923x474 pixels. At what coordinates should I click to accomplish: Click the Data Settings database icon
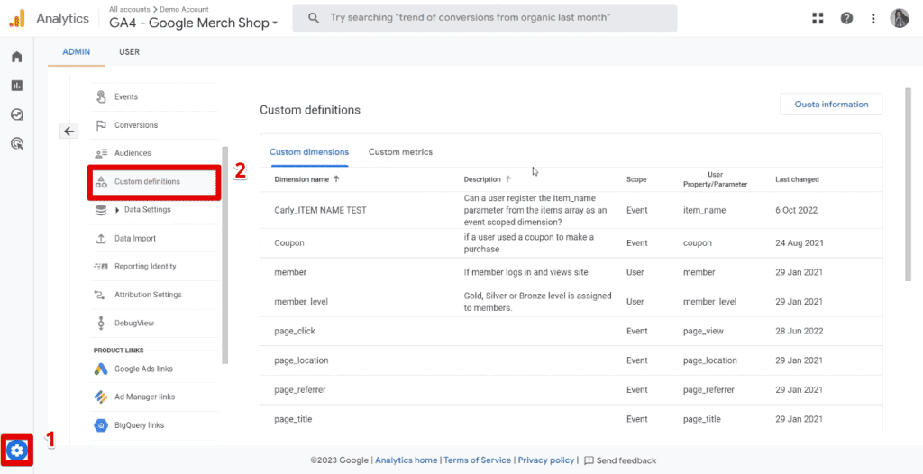tap(101, 210)
